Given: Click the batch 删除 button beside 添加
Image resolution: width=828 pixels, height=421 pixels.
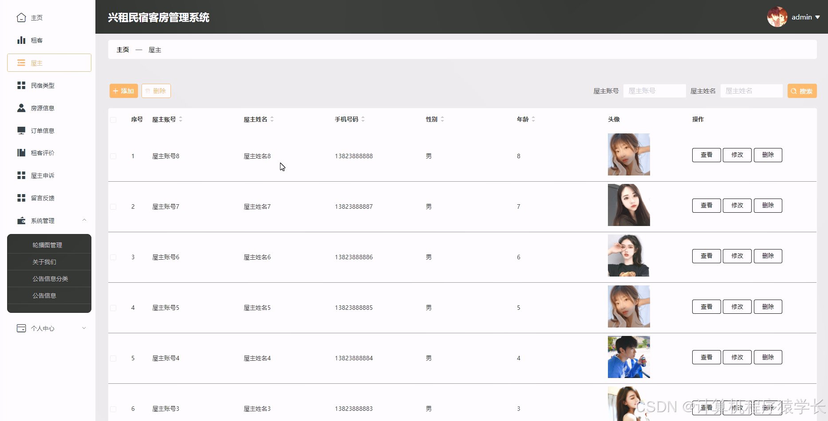Looking at the screenshot, I should [x=156, y=91].
